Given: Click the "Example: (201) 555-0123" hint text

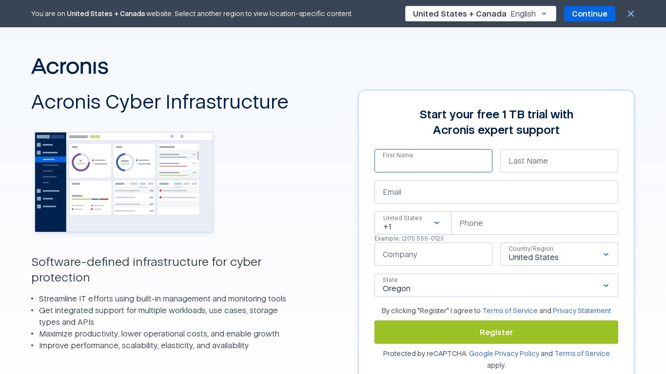Looking at the screenshot, I should pyautogui.click(x=409, y=239).
